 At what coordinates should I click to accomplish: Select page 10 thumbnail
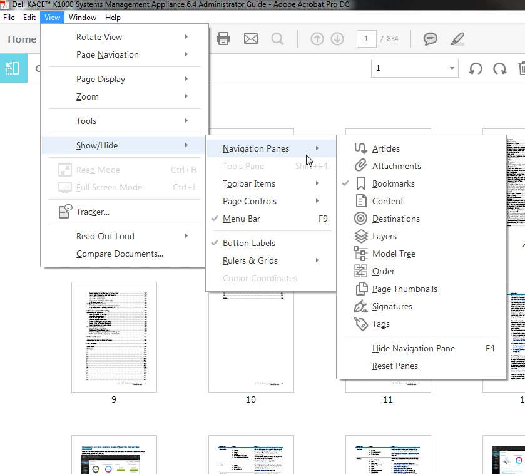coord(251,342)
